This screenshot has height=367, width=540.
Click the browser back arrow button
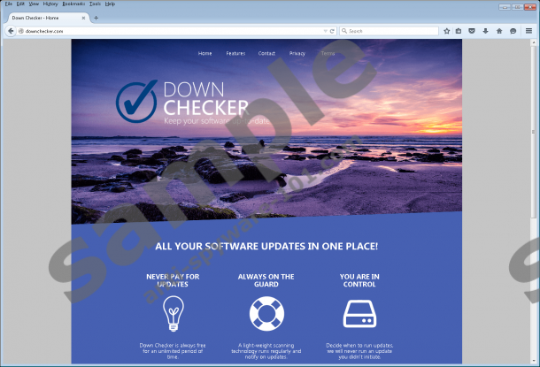(x=10, y=30)
